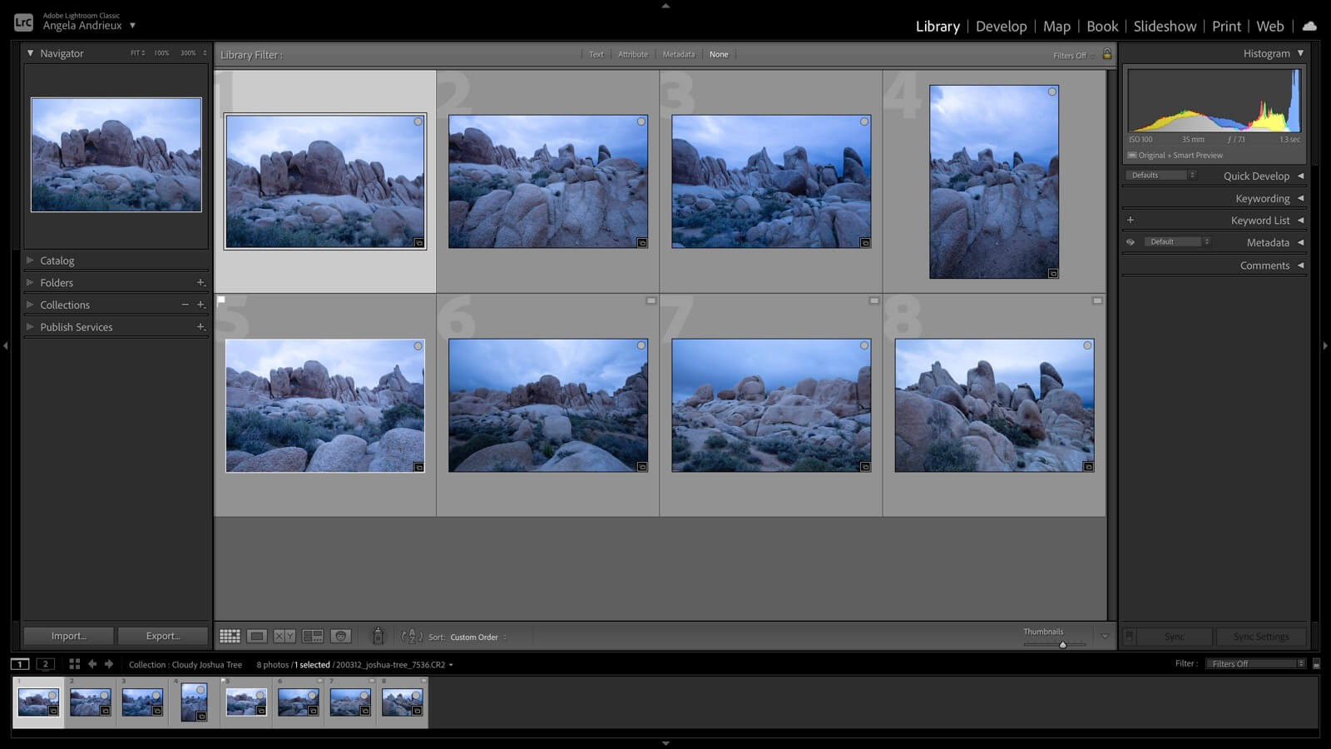
Task: Select the Painter spray can tool
Action: pyautogui.click(x=378, y=637)
